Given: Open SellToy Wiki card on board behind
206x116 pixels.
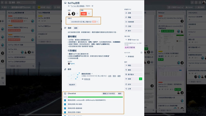Looking at the screenshot, I should point(21,51).
